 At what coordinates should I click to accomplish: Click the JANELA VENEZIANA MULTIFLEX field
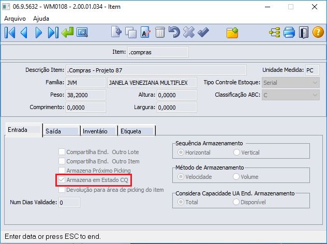(x=152, y=83)
